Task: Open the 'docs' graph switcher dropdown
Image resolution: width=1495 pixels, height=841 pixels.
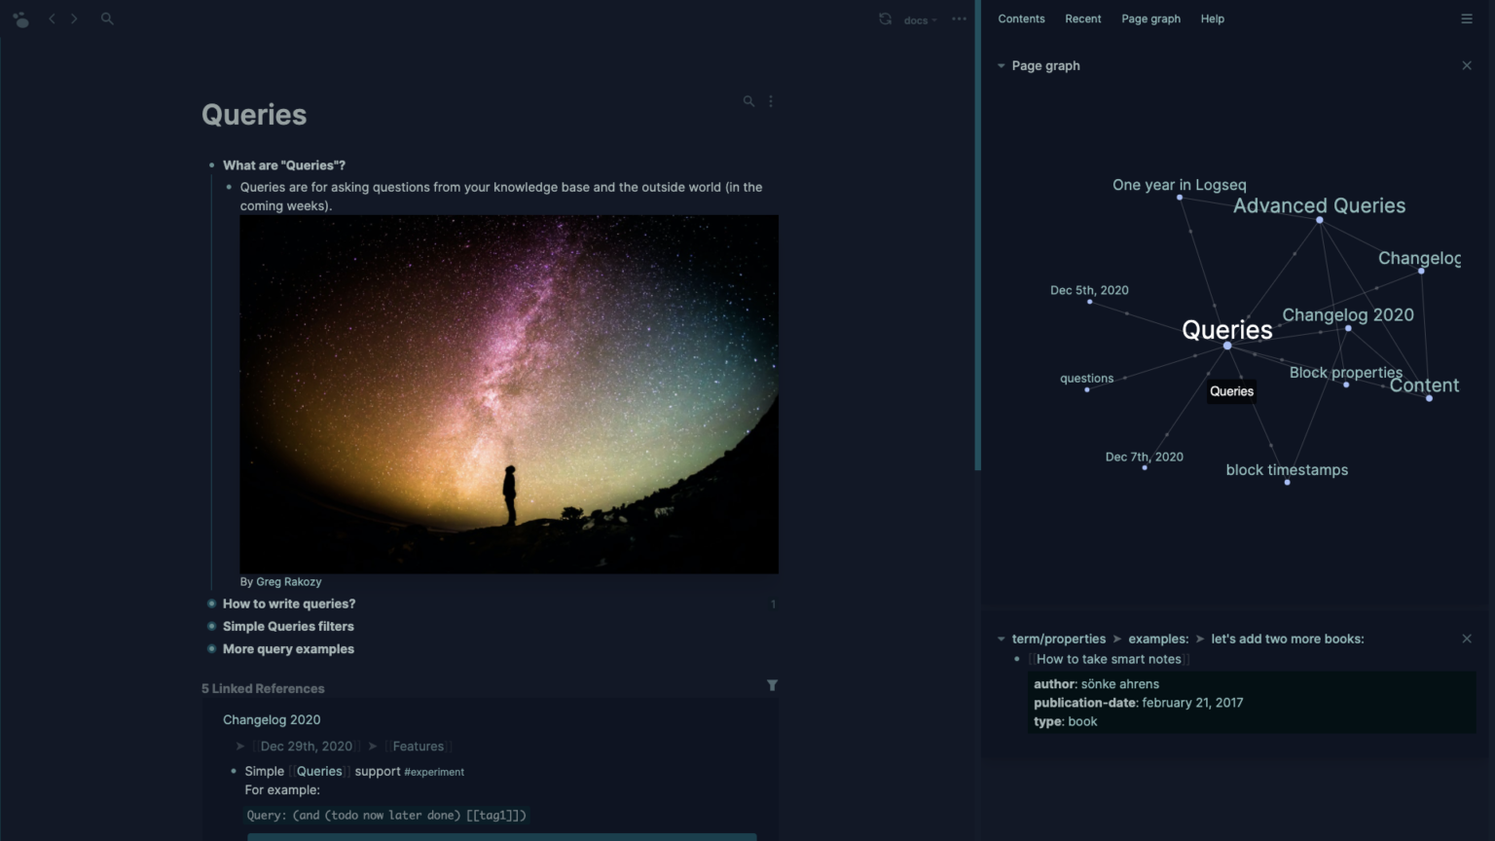Action: tap(916, 19)
